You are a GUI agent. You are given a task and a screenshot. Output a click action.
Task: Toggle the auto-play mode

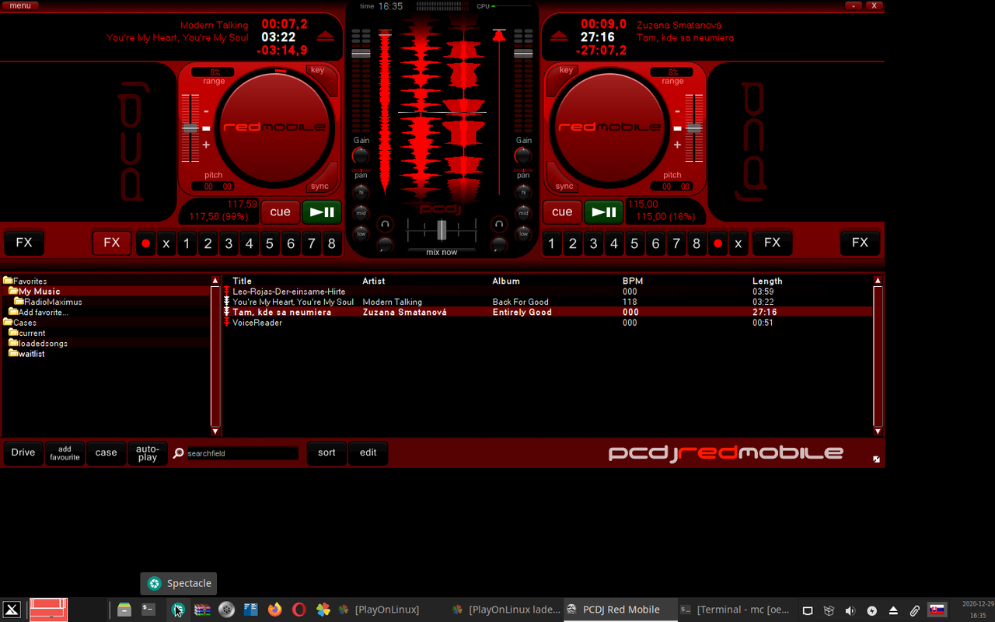coord(148,453)
